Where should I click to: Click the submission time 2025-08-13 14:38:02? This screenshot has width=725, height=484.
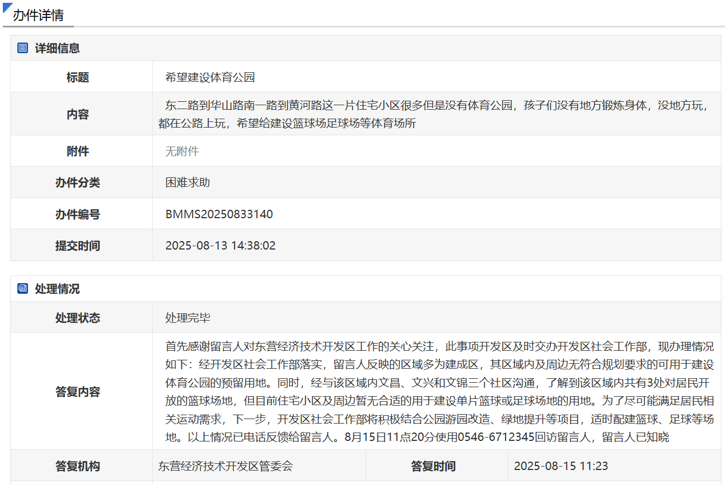220,246
